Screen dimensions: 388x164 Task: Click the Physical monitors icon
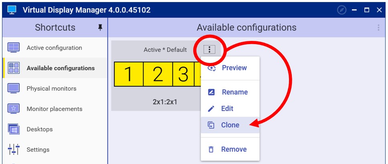(14, 88)
